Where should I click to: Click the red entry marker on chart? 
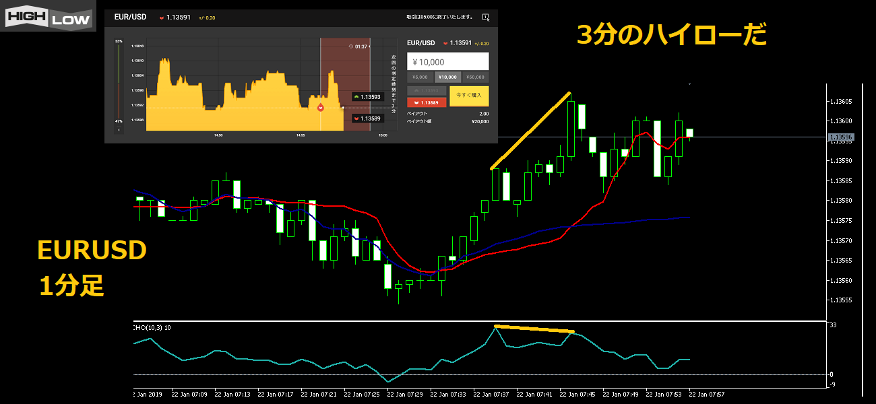click(x=321, y=107)
